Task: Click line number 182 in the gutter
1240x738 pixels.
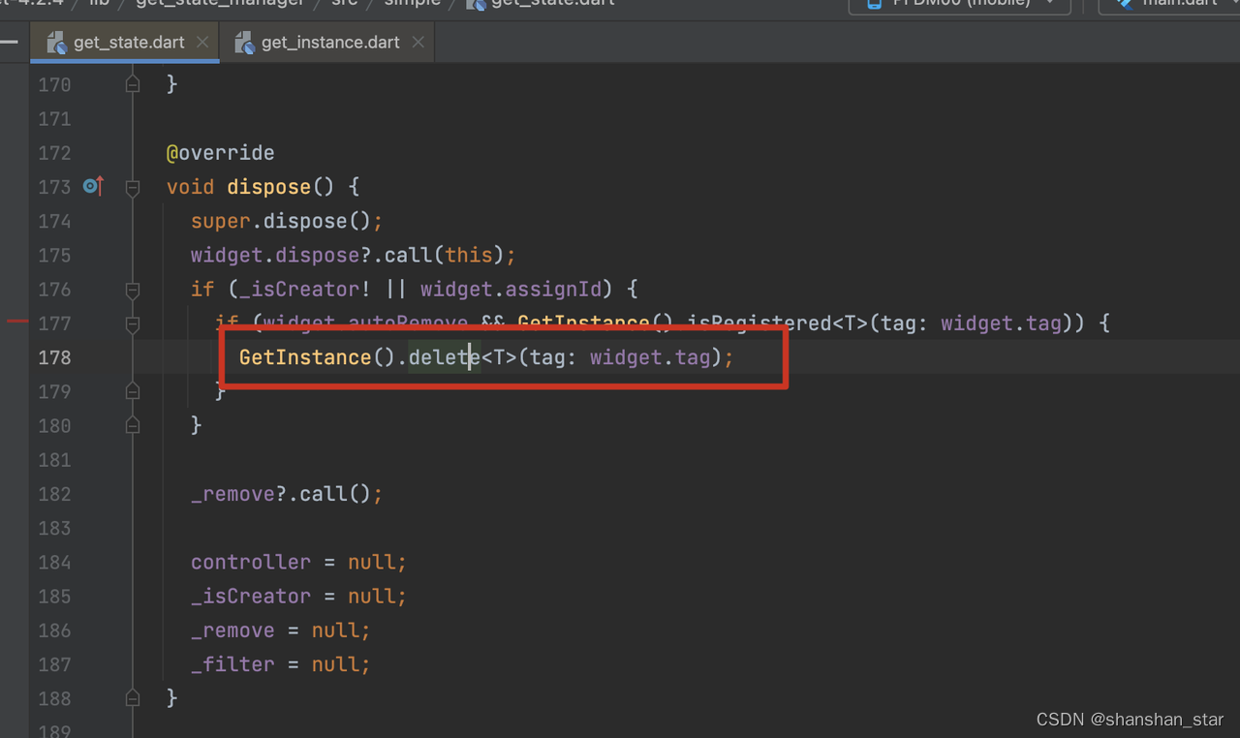Action: [54, 494]
